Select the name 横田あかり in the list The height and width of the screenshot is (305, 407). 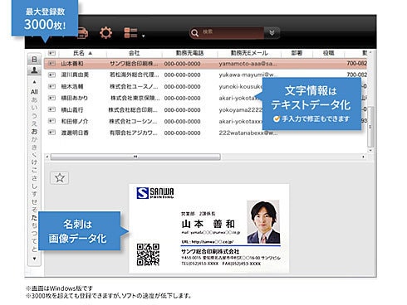click(75, 98)
